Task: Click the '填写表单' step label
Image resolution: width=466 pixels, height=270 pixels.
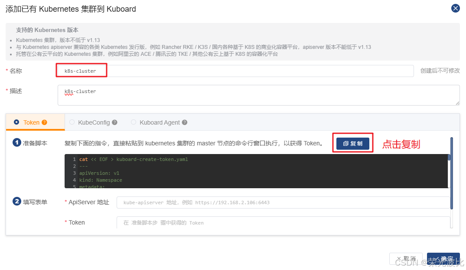Action: click(x=35, y=202)
